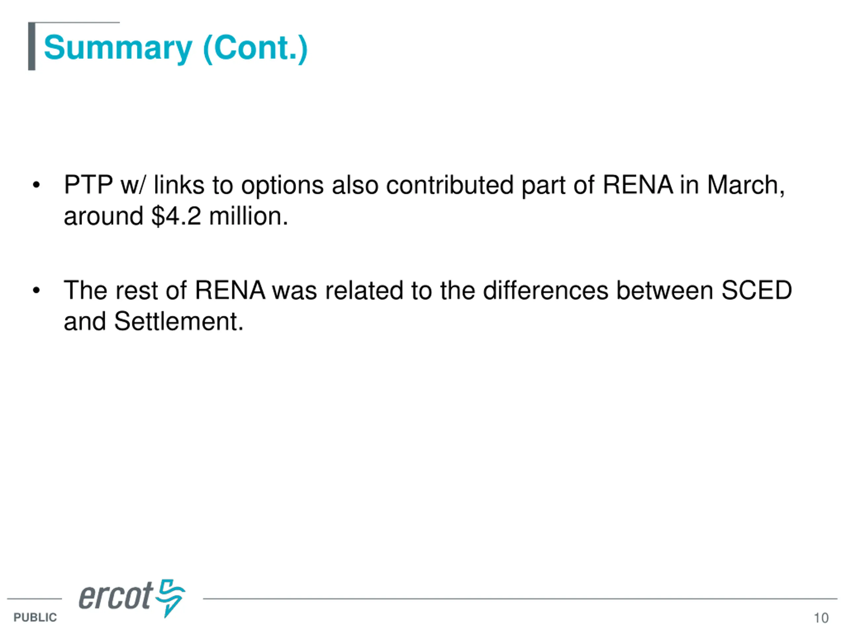Image resolution: width=846 pixels, height=634 pixels.
Task: Click the second bullet point marker
Action: pos(36,291)
